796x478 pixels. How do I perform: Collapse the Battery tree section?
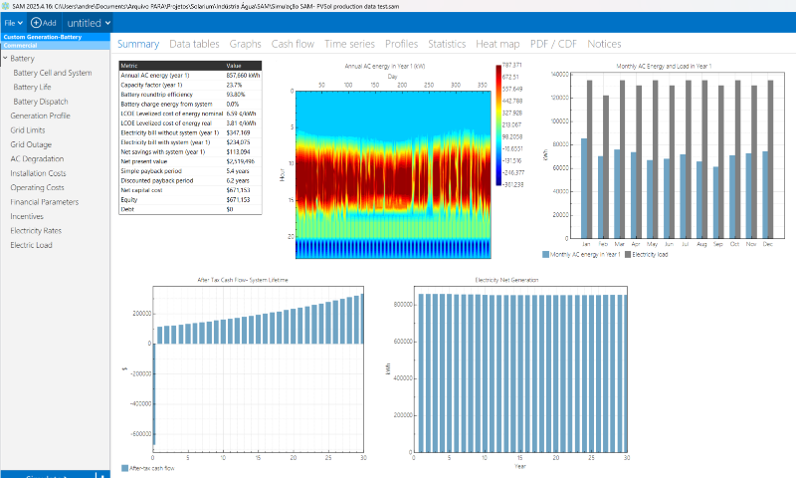[5, 59]
